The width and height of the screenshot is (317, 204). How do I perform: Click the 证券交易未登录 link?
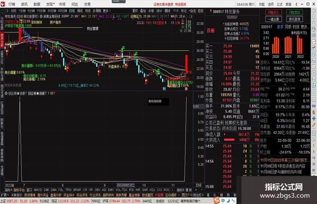pyautogui.click(x=163, y=4)
